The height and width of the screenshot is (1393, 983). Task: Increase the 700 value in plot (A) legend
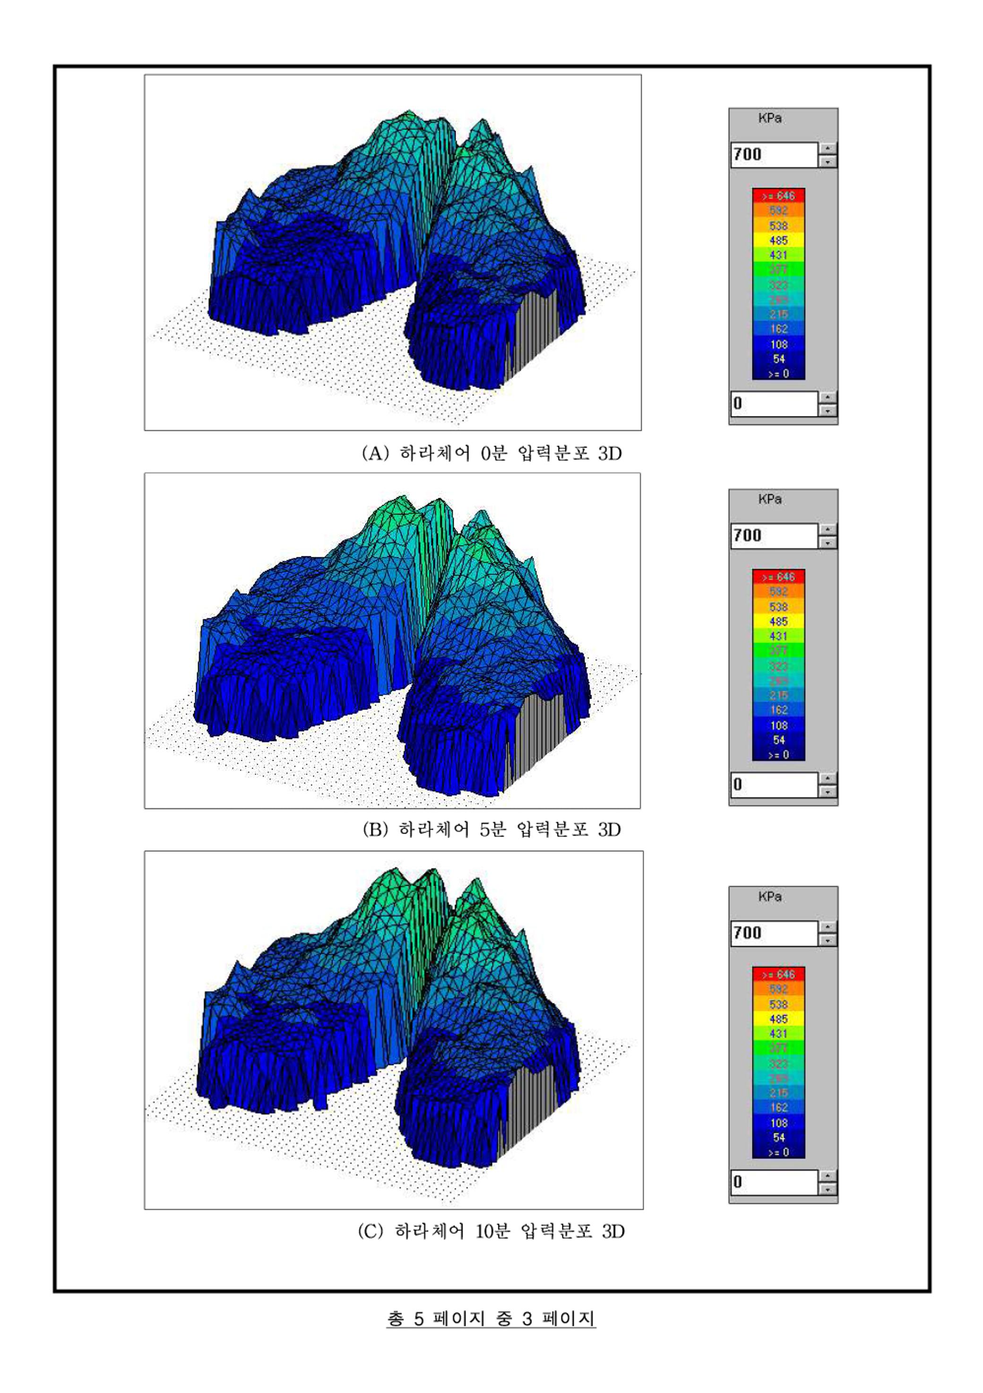coord(828,148)
